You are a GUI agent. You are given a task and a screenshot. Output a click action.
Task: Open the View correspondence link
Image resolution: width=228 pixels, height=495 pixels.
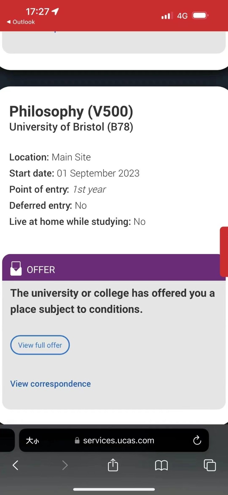point(50,384)
